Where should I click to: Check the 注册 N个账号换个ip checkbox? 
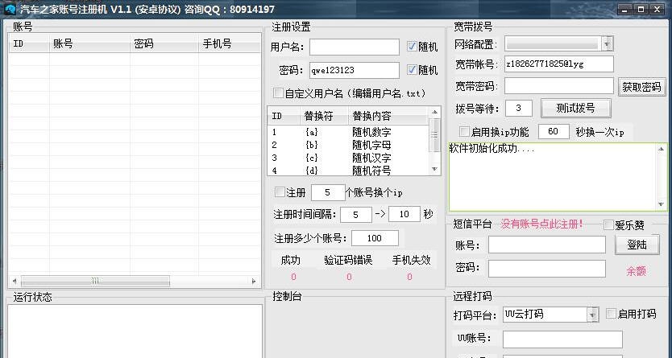280,192
